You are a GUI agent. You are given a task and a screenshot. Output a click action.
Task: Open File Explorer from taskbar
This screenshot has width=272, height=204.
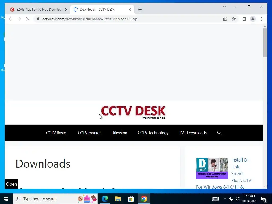coord(118,199)
